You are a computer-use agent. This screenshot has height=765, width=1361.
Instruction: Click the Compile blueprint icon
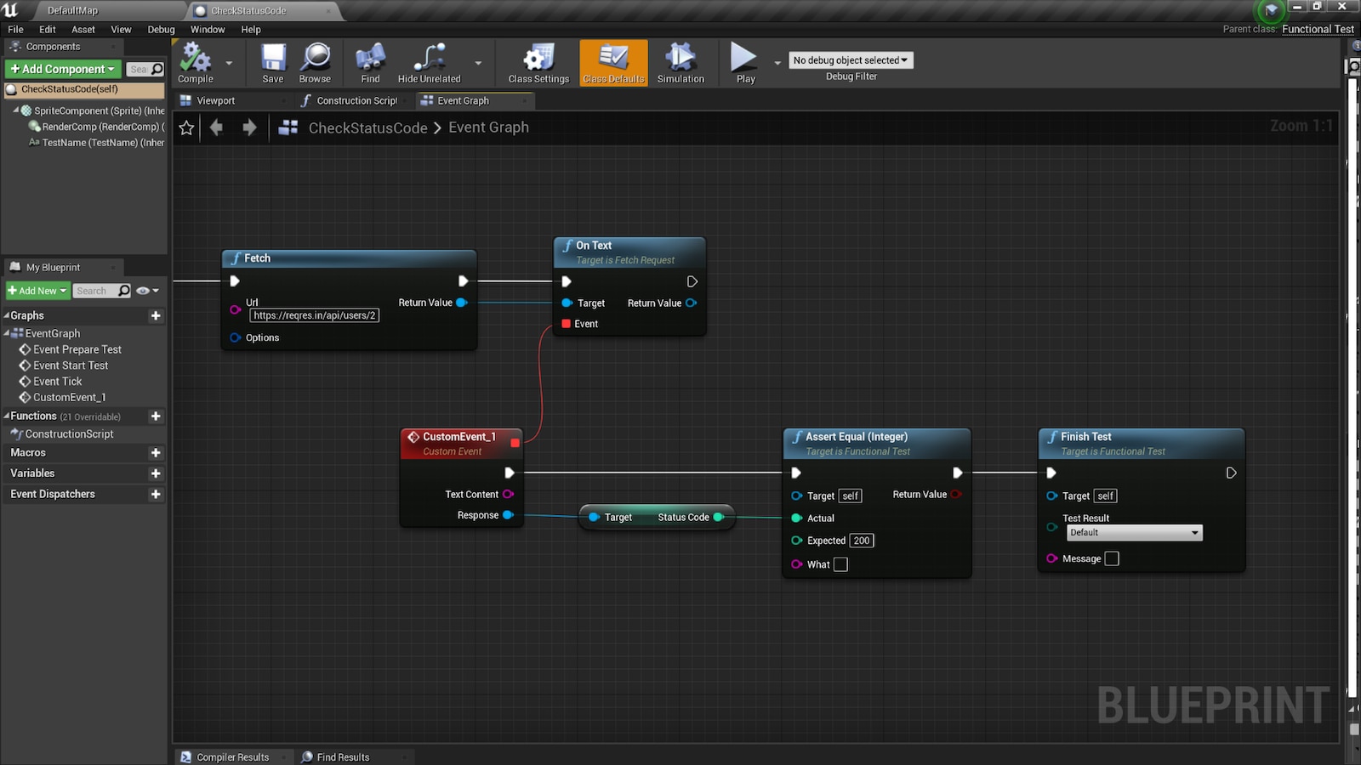coord(196,62)
